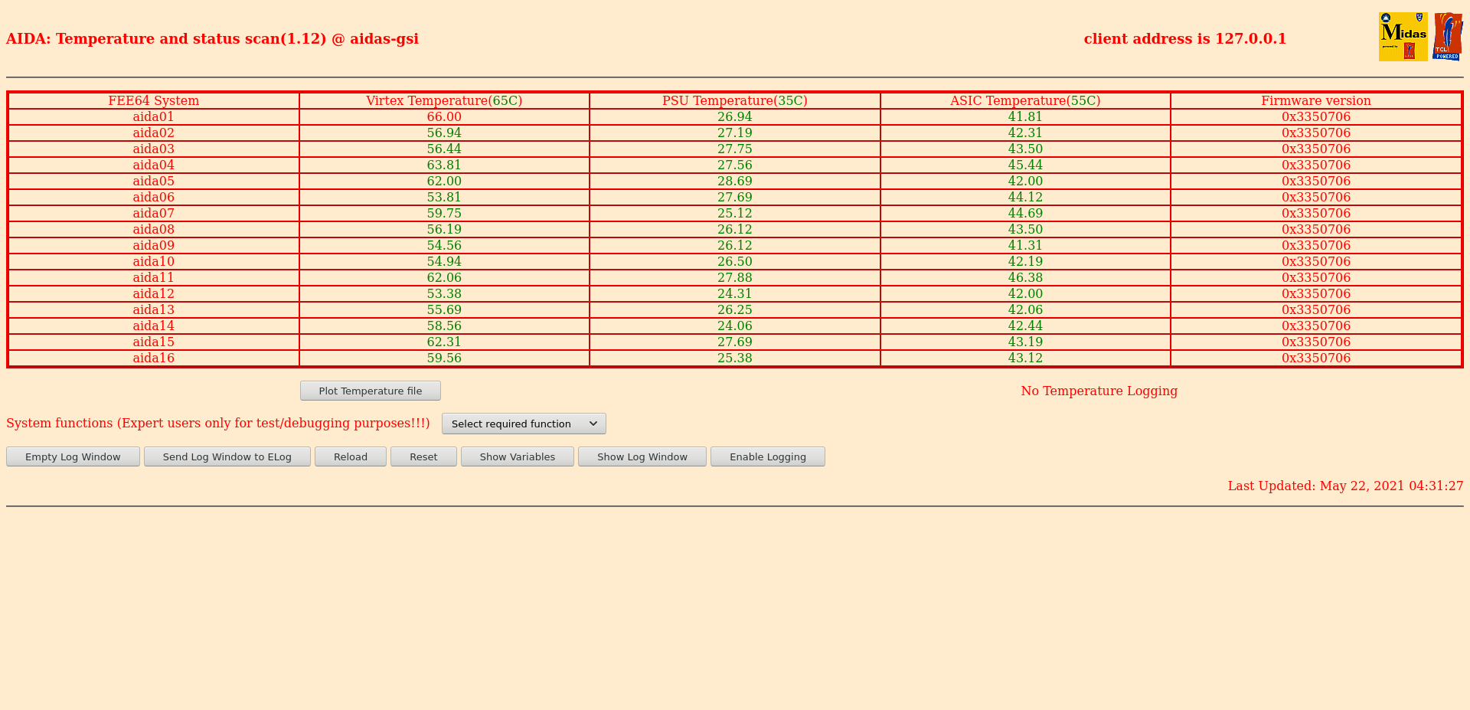Select the aida01 system name cell
The height and width of the screenshot is (710, 1470).
[154, 117]
